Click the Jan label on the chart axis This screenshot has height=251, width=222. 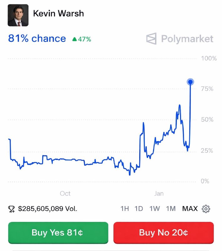(159, 194)
